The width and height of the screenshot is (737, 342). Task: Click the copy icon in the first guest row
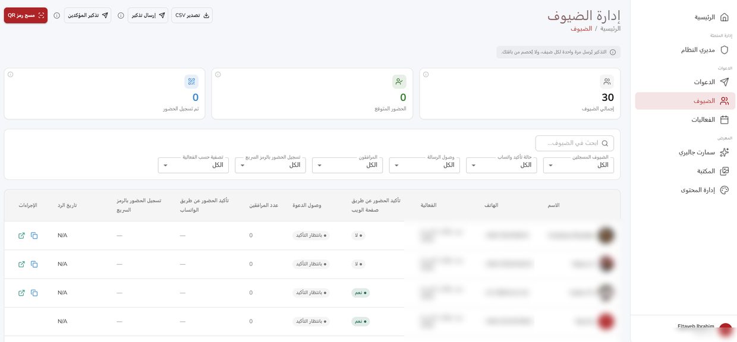coord(34,236)
